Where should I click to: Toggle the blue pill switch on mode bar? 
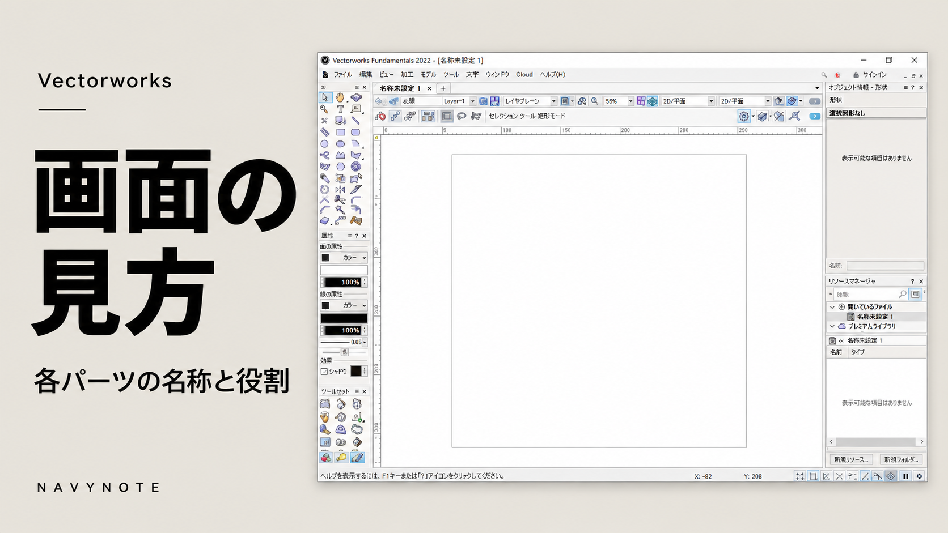(x=815, y=116)
